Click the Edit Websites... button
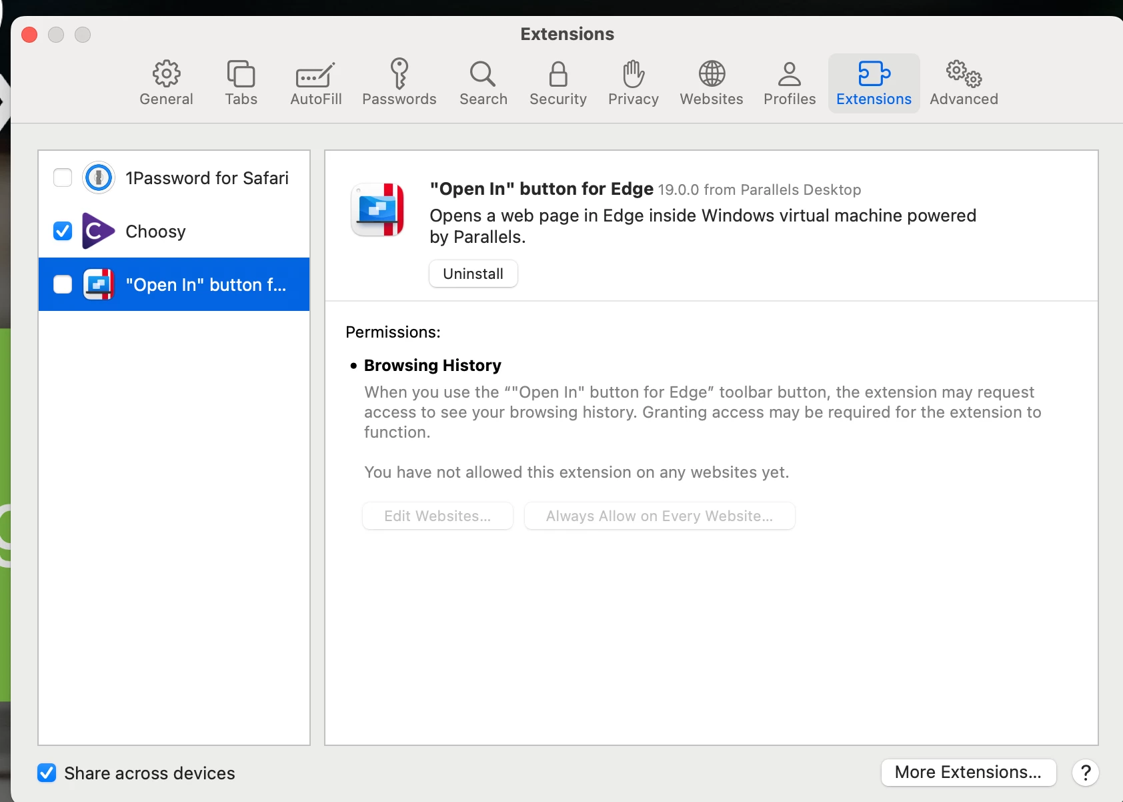1123x802 pixels. 437,516
